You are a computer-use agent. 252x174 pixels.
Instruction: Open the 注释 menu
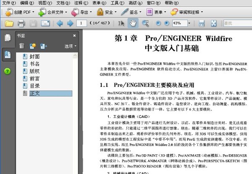click(x=81, y=3)
